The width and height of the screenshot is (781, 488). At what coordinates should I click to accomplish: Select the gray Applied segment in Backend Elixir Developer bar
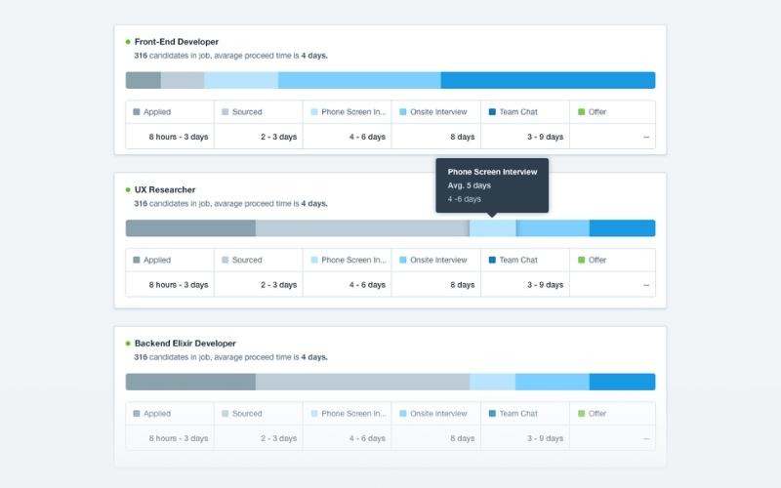coord(190,382)
